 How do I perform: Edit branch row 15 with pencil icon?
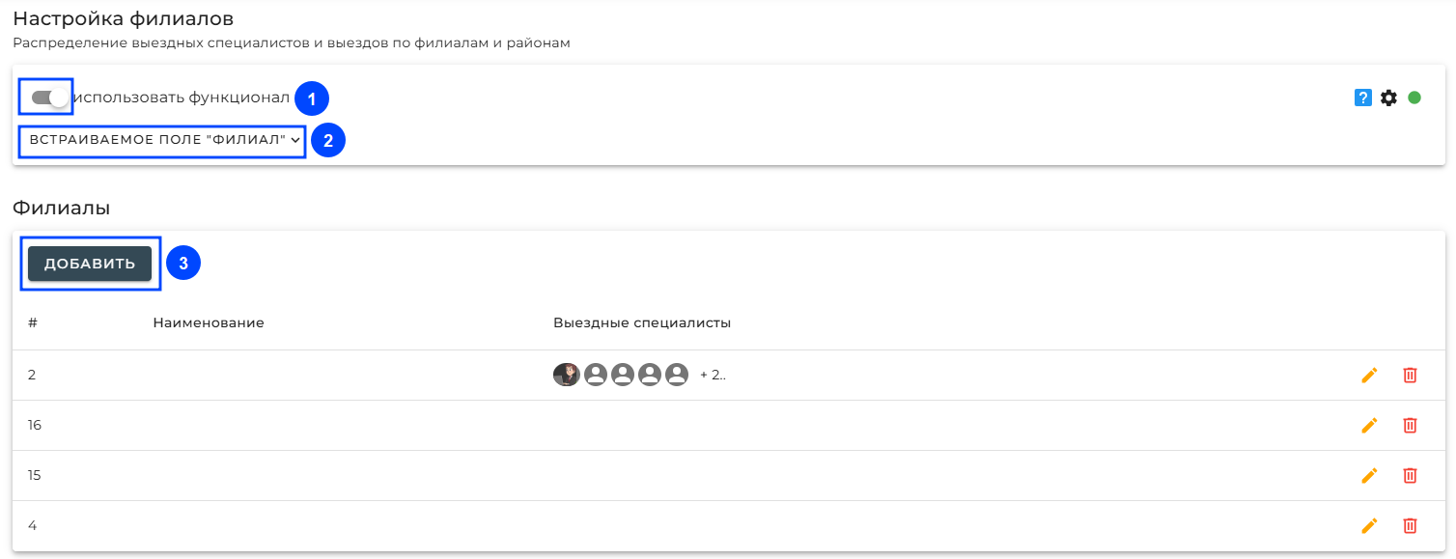click(1369, 475)
